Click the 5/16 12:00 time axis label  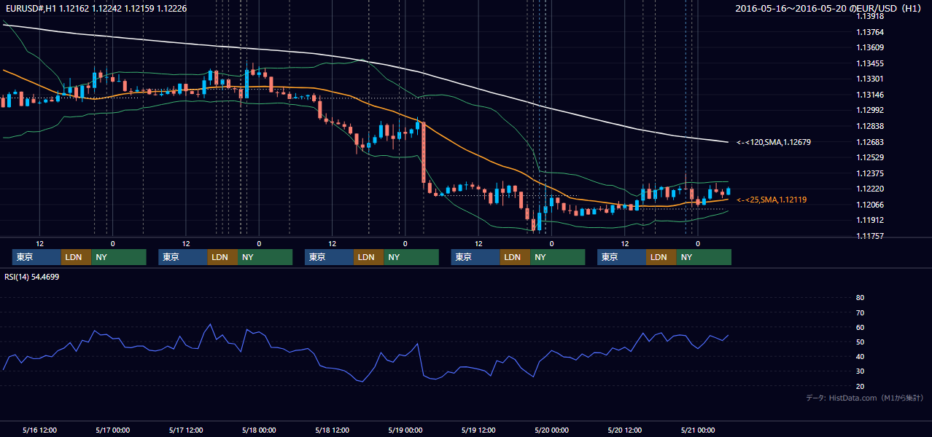point(40,430)
